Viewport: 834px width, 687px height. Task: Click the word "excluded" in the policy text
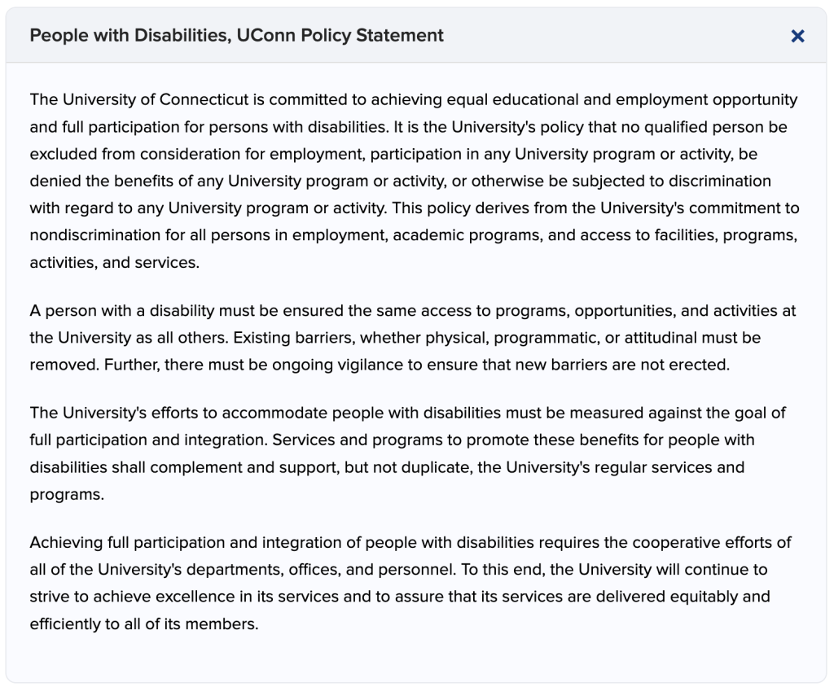click(x=63, y=154)
